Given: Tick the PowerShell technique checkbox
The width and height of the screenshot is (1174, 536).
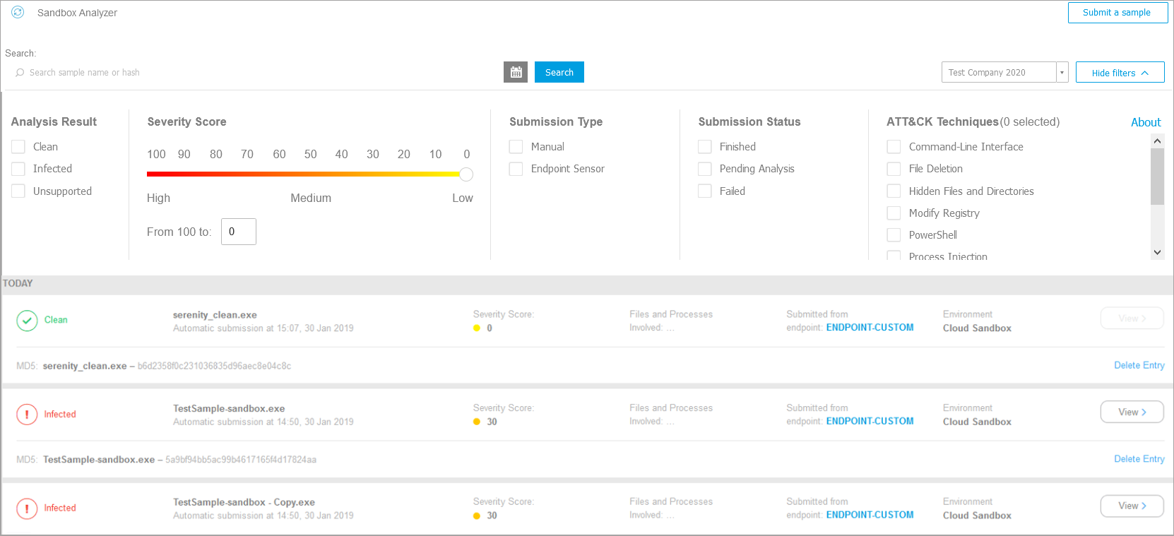Looking at the screenshot, I should click(894, 235).
